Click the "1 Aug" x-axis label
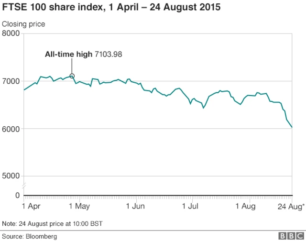Screen dimensions: 306x242 246,207
